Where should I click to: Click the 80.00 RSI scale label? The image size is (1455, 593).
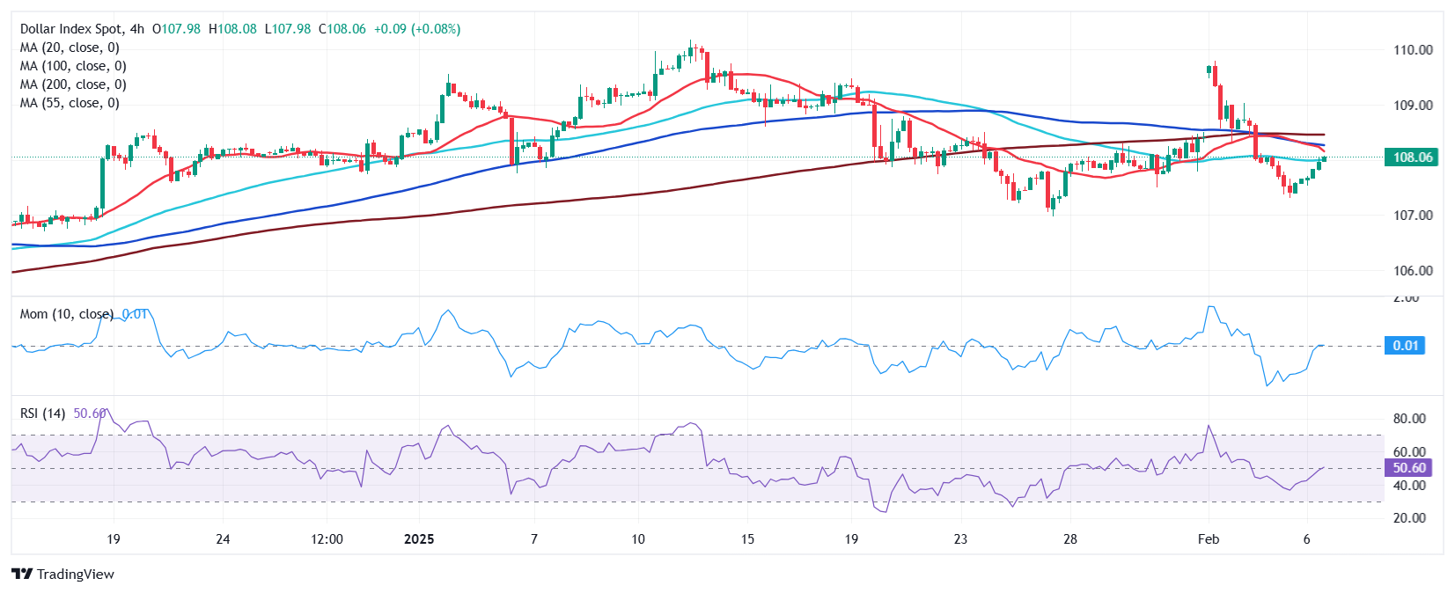click(x=1409, y=419)
